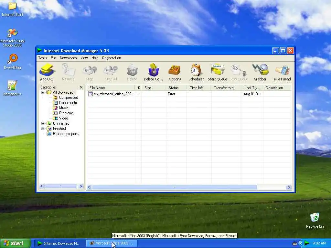The width and height of the screenshot is (331, 248).
Task: Open the View menu
Action: pos(84,58)
